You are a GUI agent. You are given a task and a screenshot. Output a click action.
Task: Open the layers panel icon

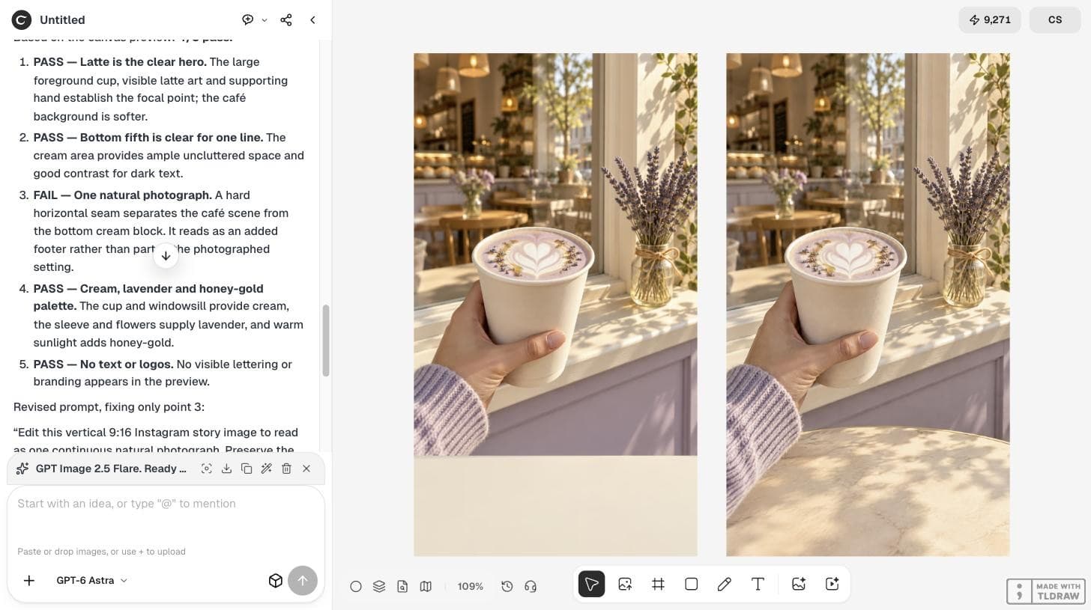[379, 587]
